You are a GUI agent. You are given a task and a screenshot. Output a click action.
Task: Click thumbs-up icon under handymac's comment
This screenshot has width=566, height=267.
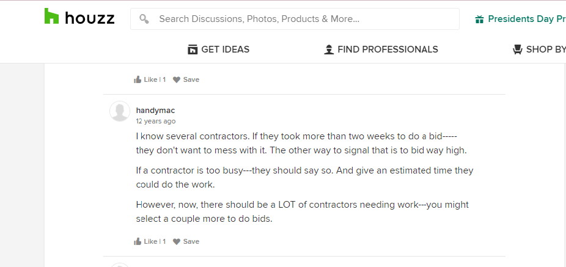coord(138,241)
